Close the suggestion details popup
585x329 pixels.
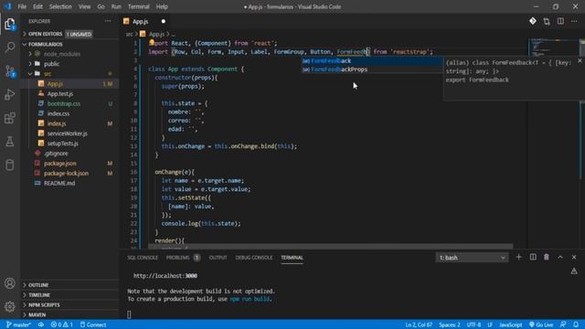(580, 60)
